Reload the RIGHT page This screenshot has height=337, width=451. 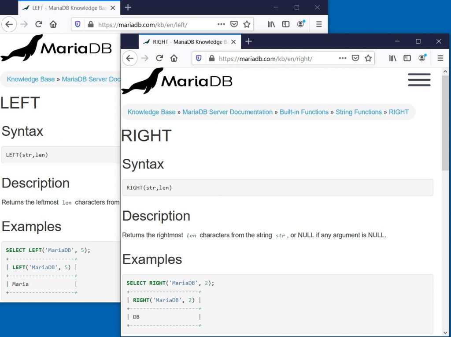point(159,58)
